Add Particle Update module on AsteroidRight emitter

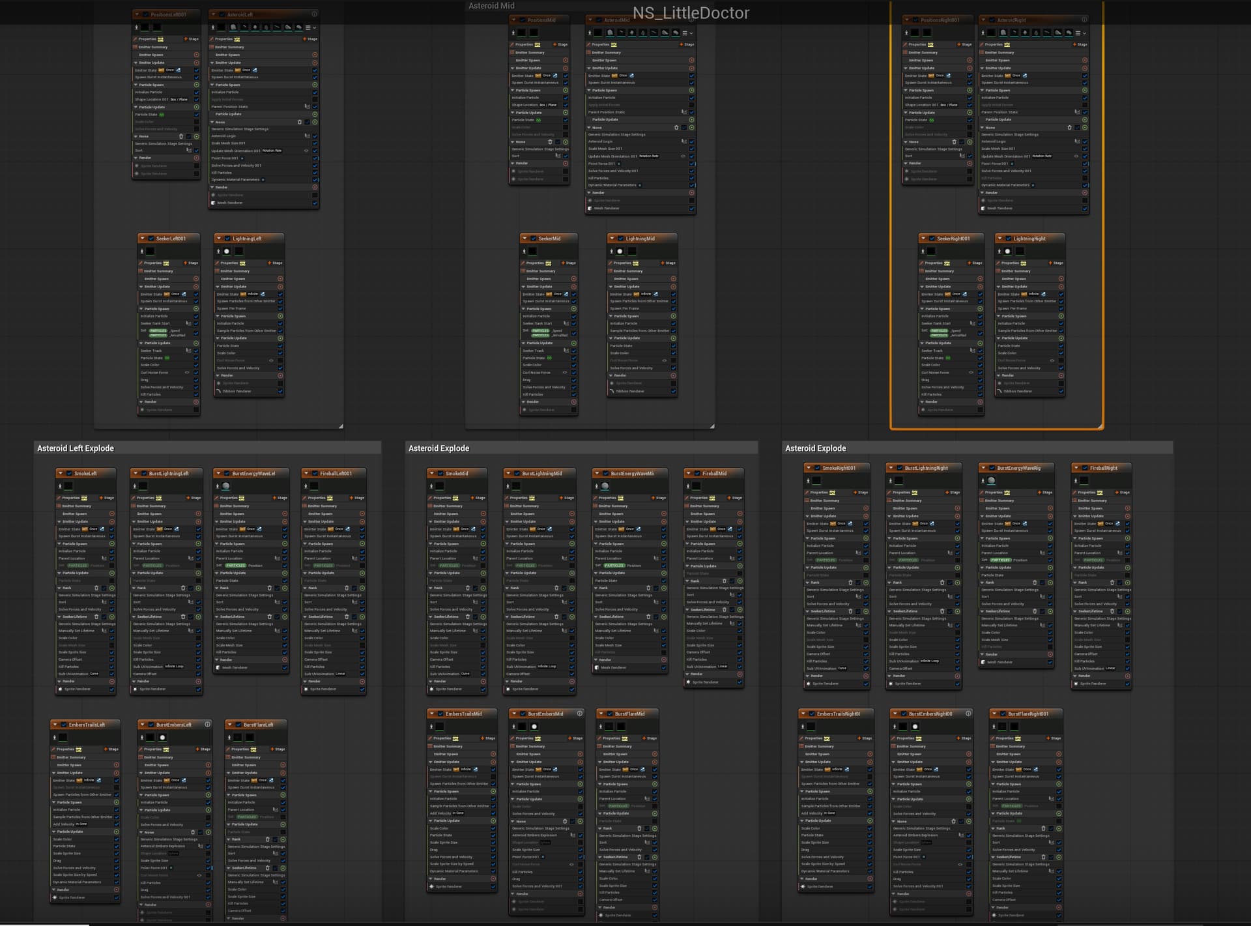point(1085,120)
